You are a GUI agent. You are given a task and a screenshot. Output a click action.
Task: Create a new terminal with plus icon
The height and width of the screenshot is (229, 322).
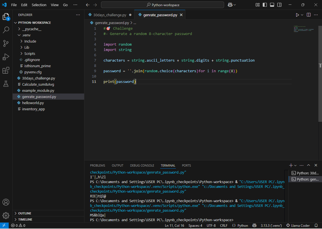(x=291, y=165)
